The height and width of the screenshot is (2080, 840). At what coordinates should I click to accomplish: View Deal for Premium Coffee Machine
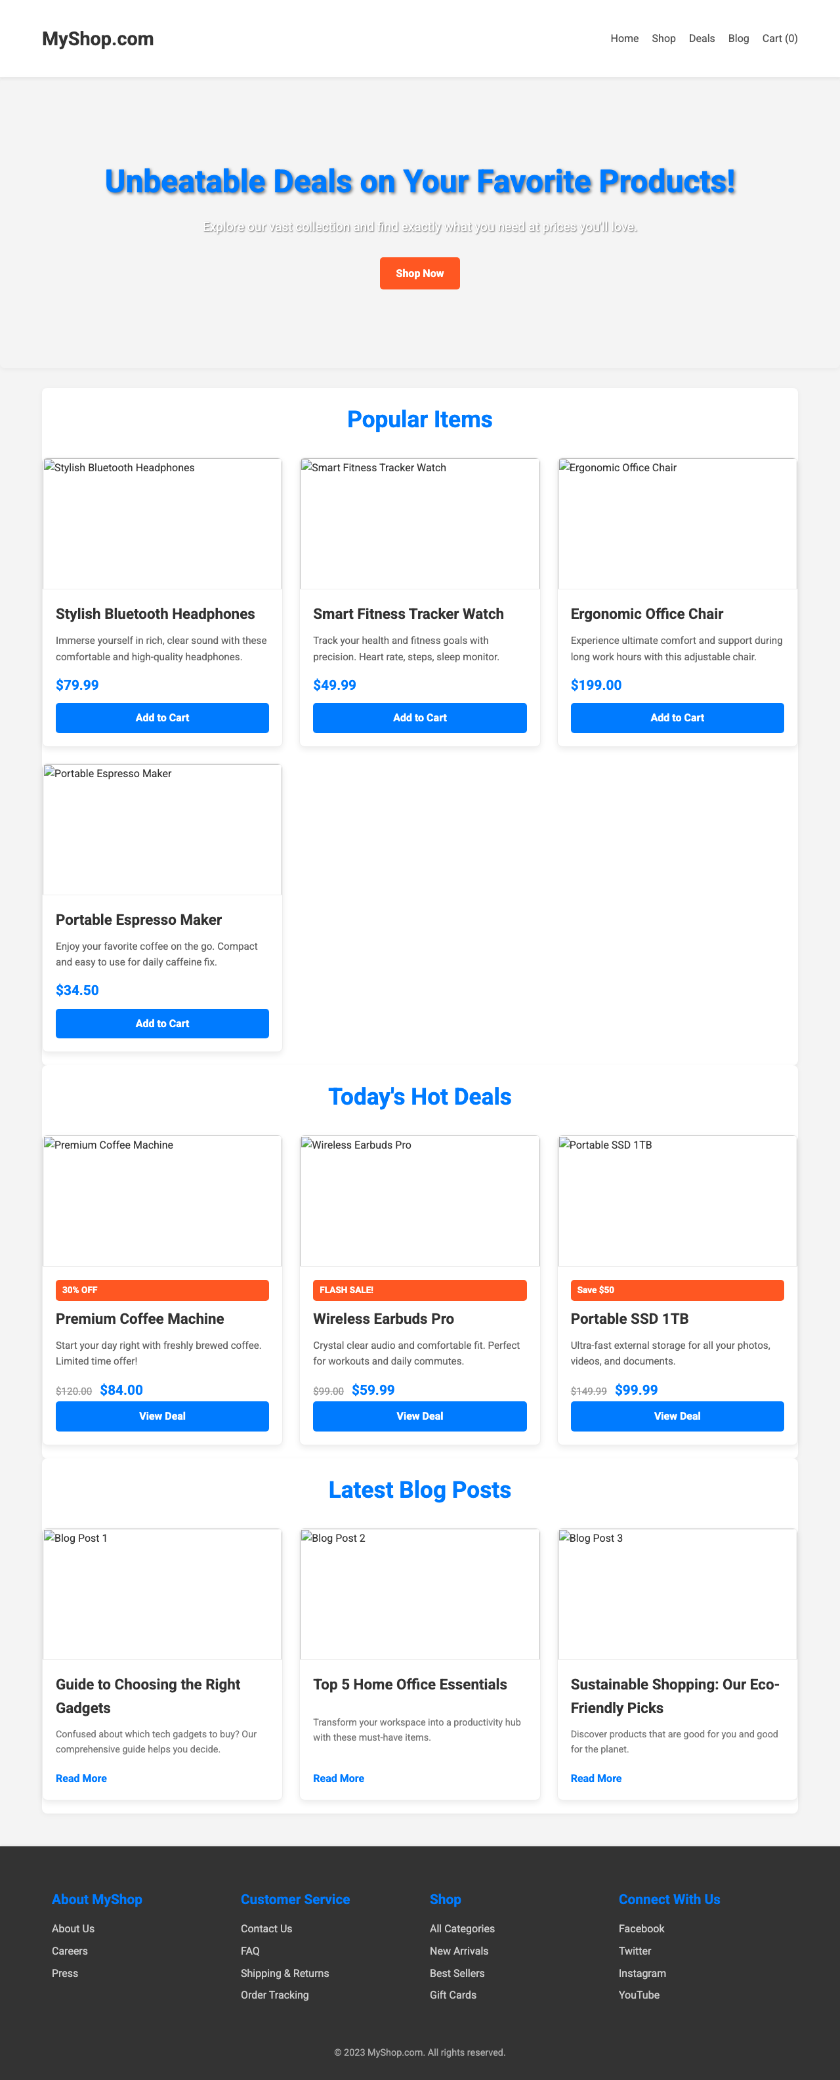[161, 1416]
